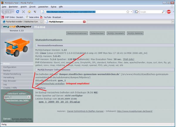Go back with the browser Back arrow
The image size is (176, 127).
[4, 11]
